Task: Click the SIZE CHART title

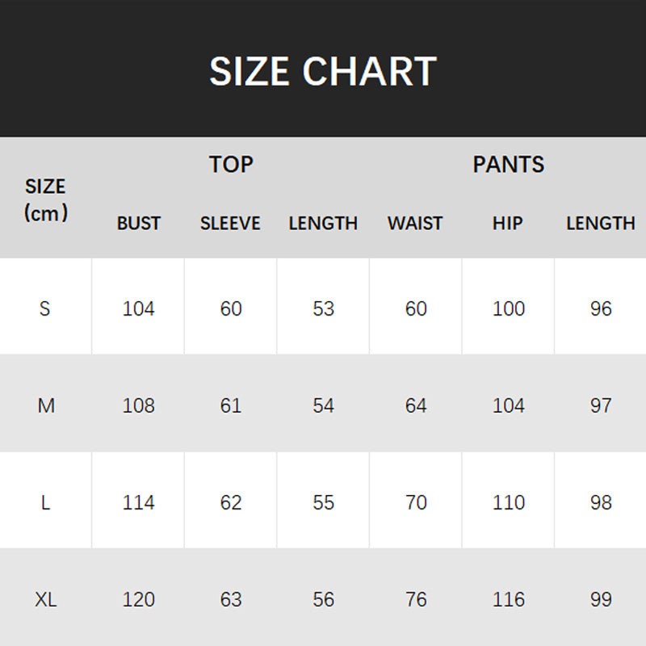Action: (x=323, y=71)
